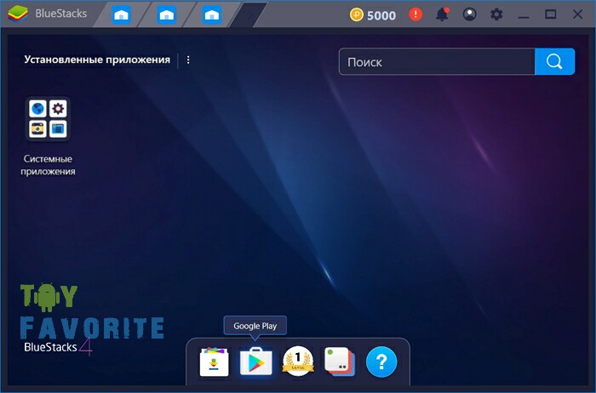Open the user account profile icon

pyautogui.click(x=469, y=14)
